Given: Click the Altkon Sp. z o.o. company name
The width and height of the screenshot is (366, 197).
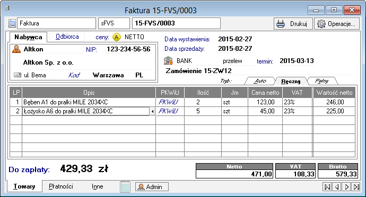Looking at the screenshot, I should coord(48,62).
